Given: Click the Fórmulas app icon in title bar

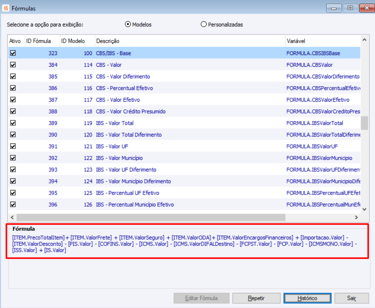Looking at the screenshot, I should 5,8.
